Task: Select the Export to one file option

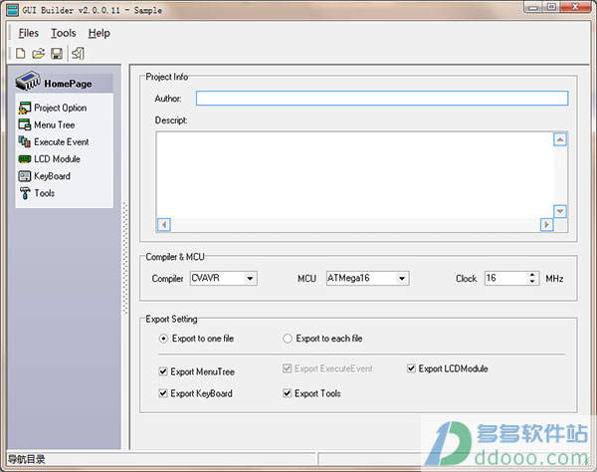Action: pos(196,339)
